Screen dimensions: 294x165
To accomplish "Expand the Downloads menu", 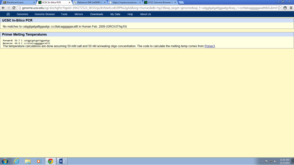I will (96, 14).
